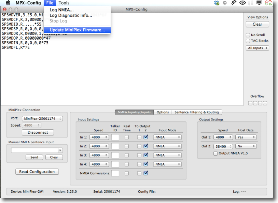Click the NMEA Conversions Talker ID field
Image resolution: width=278 pixels, height=203 pixels.
(115, 173)
